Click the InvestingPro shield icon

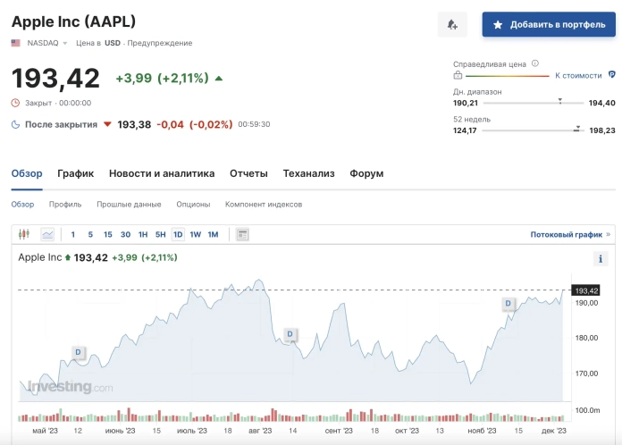tap(611, 75)
